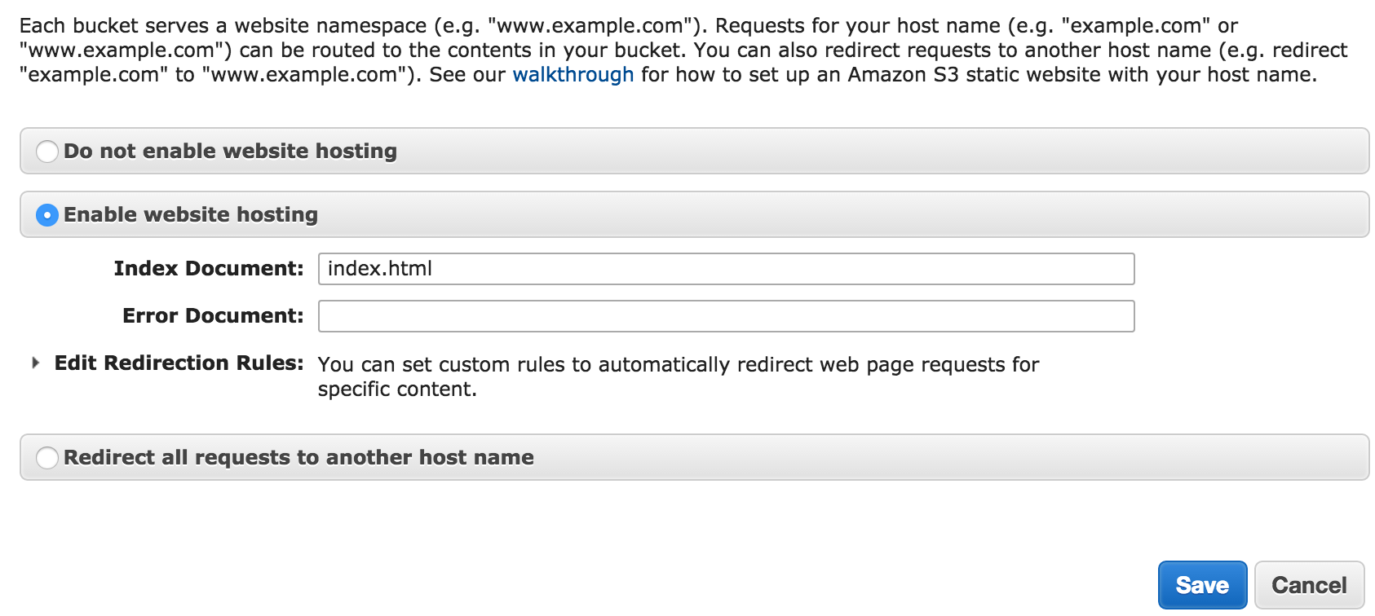
Task: Click the "Enable website hosting" header text
Action: (191, 215)
